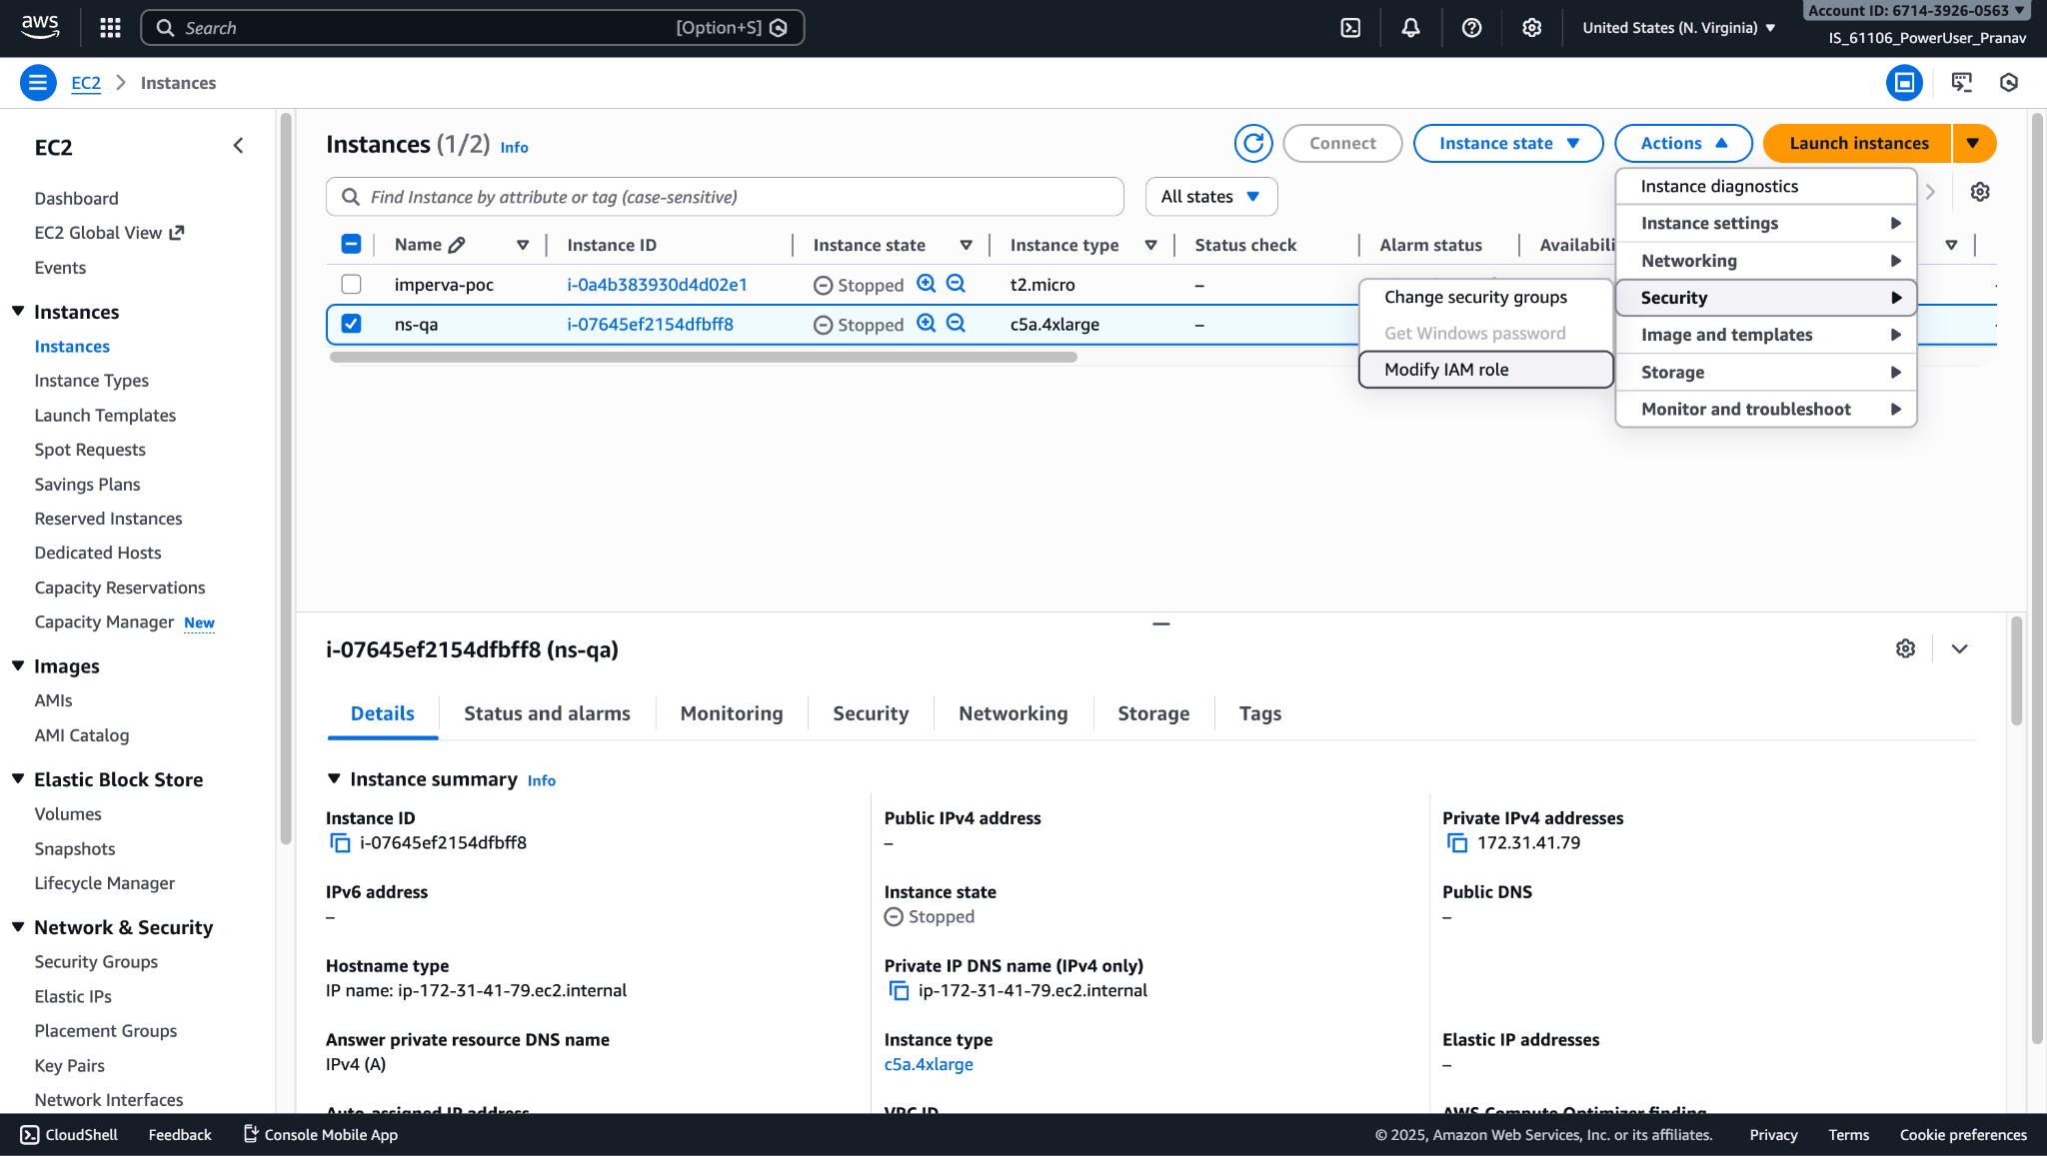
Task: Collapse the EC2 sidebar panel
Action: click(238, 146)
